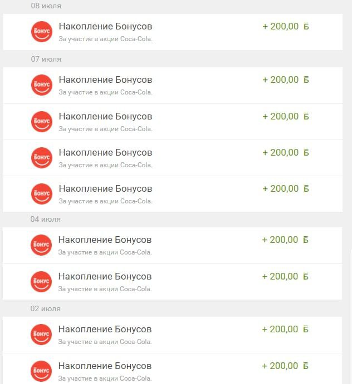This screenshot has width=352, height=384.
Task: Click Coca-Cola subtitle of fourth 07 июля entry
Action: [x=105, y=201]
